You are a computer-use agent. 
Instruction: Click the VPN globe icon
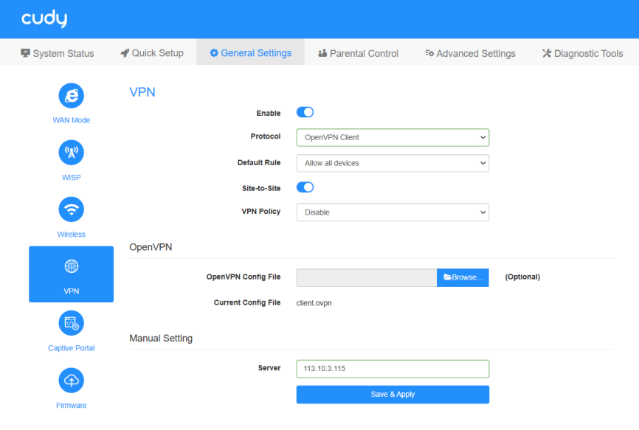(x=71, y=266)
